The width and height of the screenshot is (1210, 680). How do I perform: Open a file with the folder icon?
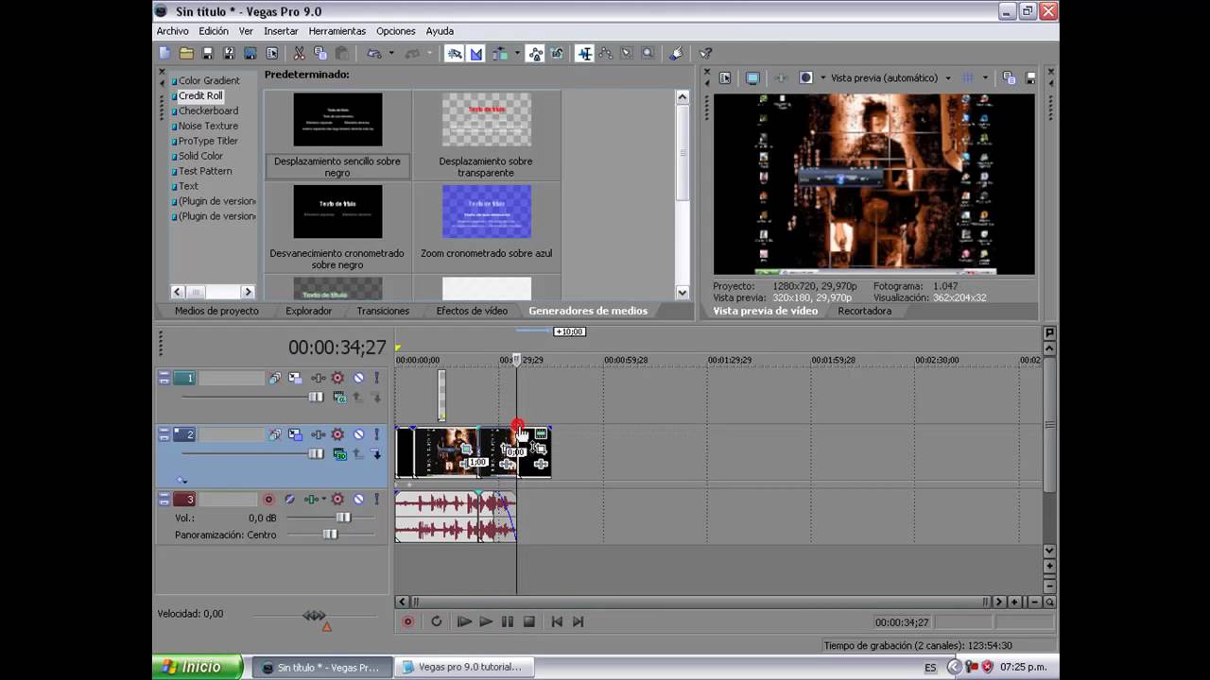(186, 54)
